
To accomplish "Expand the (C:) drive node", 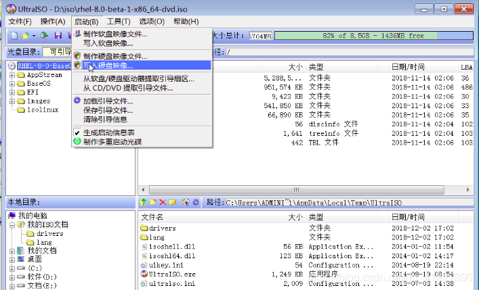I will tap(12, 268).
